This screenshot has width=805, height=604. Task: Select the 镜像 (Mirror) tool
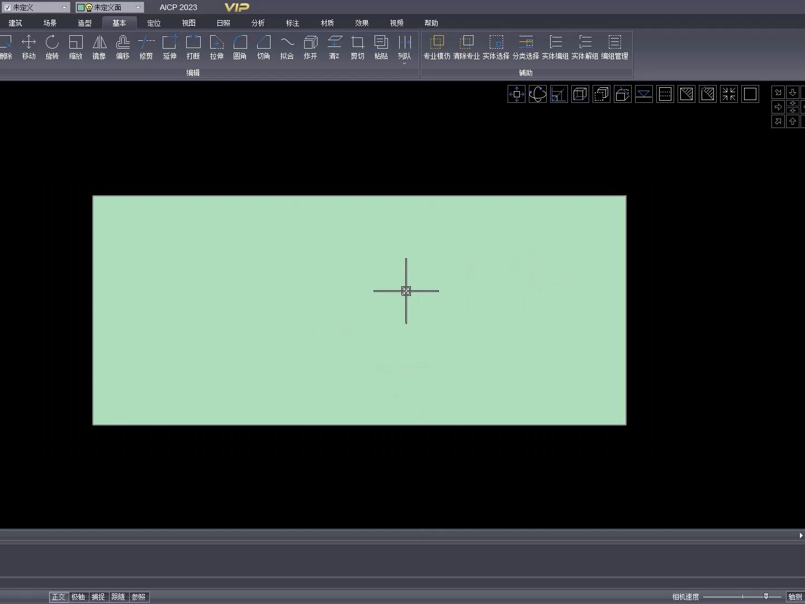click(x=99, y=48)
